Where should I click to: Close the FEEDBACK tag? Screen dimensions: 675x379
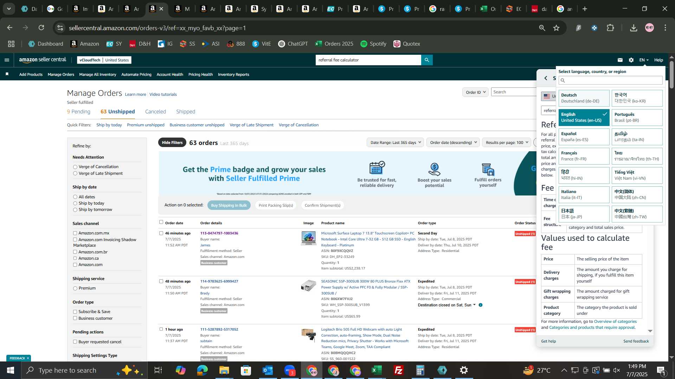(x=28, y=358)
